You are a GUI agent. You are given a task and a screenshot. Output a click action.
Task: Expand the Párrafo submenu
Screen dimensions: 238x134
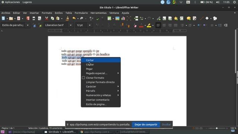(101, 91)
